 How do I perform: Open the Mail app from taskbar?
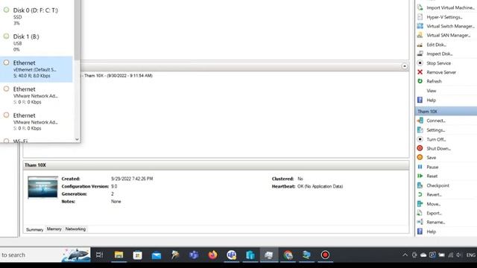[x=157, y=255]
